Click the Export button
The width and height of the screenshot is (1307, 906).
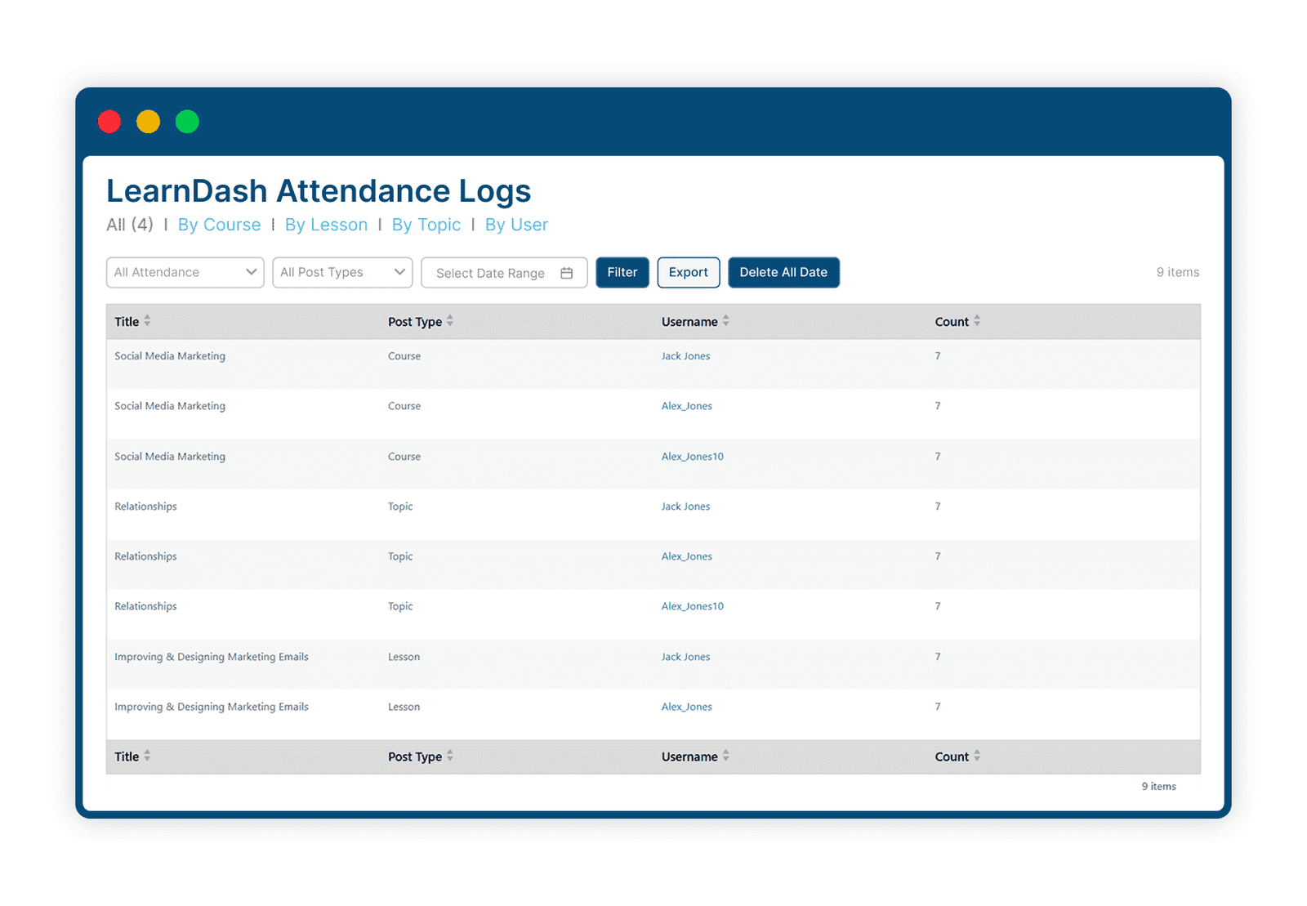point(689,273)
